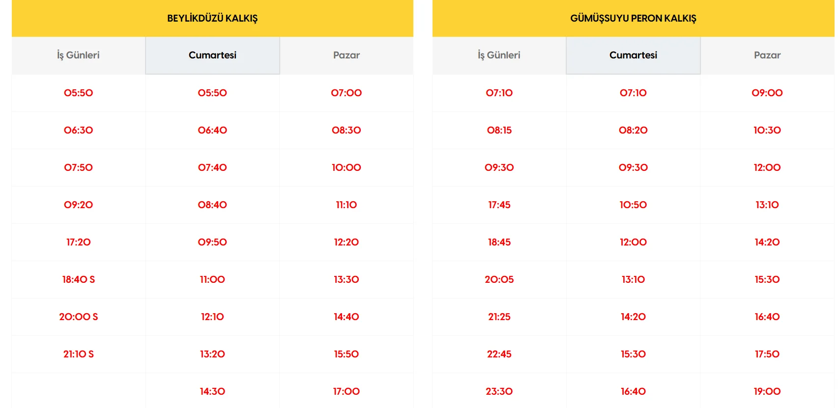
Task: Switch to İş Günleri tab under Beylikdüzü Kalkış
Action: [78, 55]
